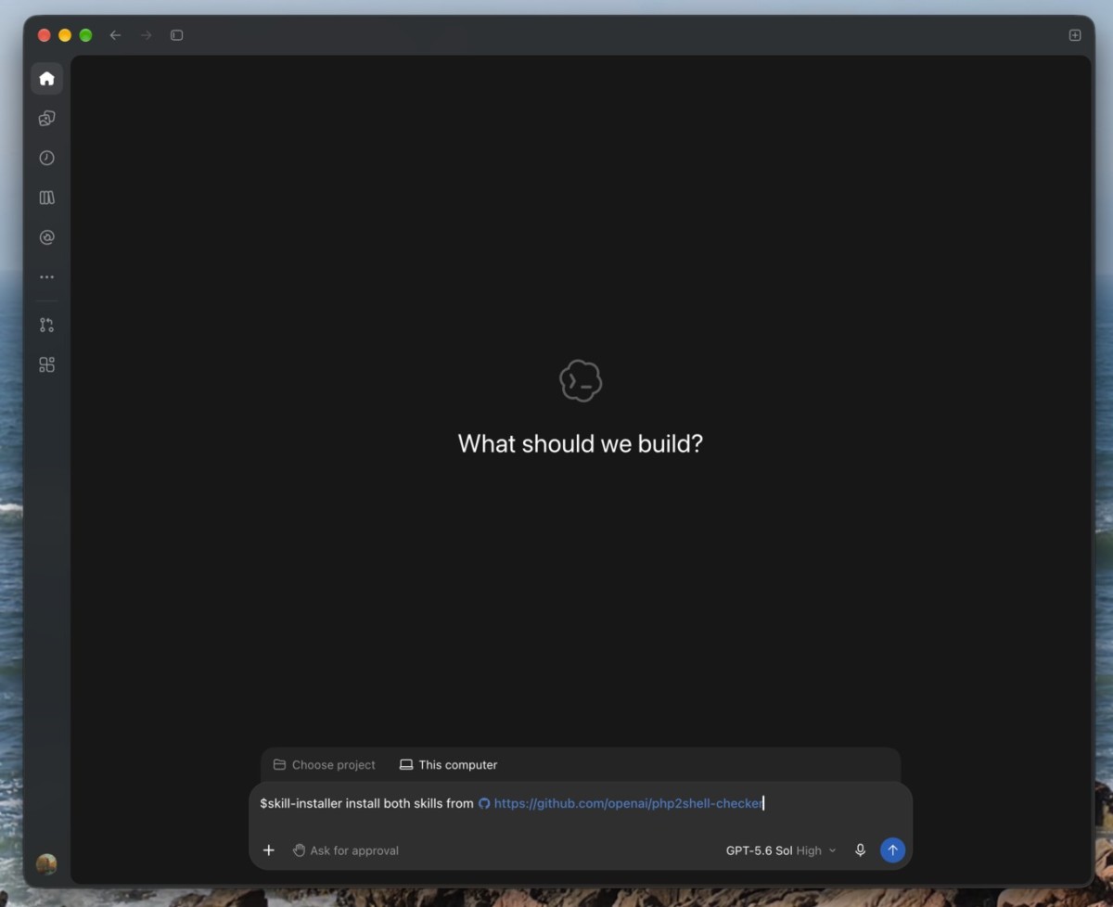Add attachment with the plus icon
The height and width of the screenshot is (907, 1113).
[269, 850]
